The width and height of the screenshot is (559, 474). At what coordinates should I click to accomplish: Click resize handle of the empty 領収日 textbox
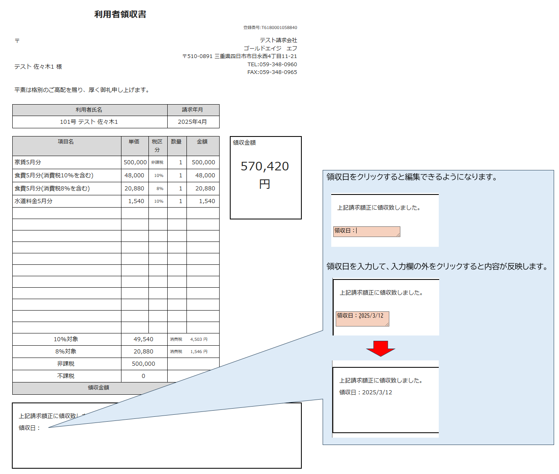pyautogui.click(x=398, y=235)
